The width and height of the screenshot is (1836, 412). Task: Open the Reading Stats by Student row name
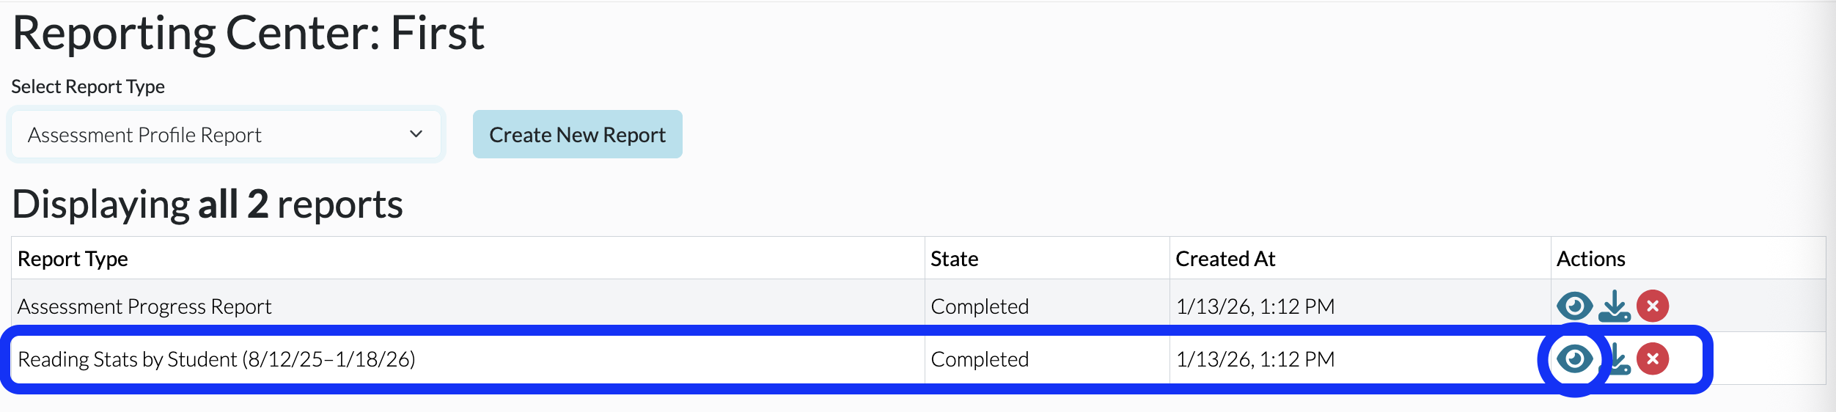216,359
